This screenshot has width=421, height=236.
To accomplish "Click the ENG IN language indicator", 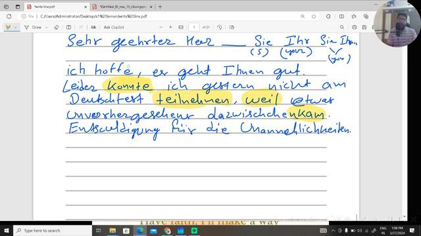I will [383, 230].
